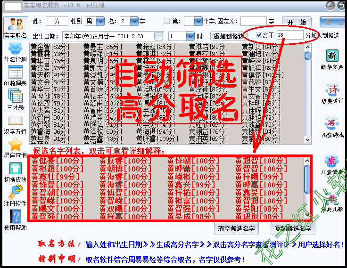Select name 黄朕睿[100分] in generated list
The width and height of the screenshot is (347, 268).
click(157, 138)
